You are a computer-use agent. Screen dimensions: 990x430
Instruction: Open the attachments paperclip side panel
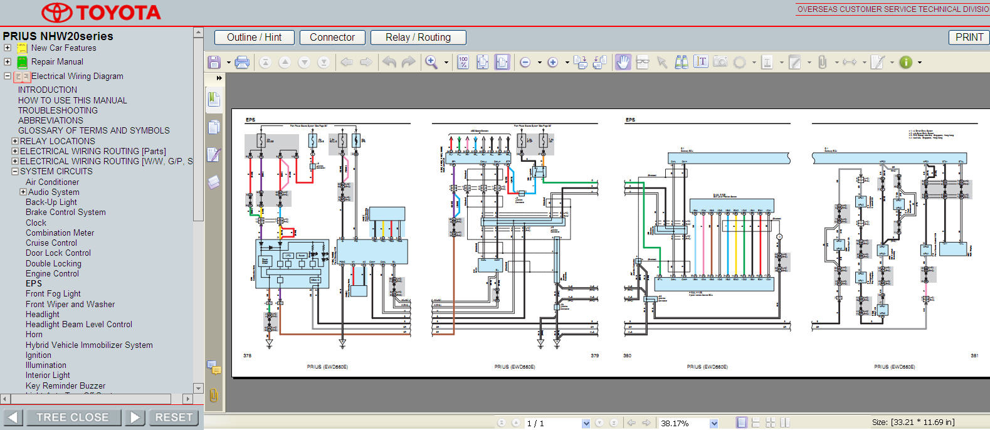[x=214, y=395]
